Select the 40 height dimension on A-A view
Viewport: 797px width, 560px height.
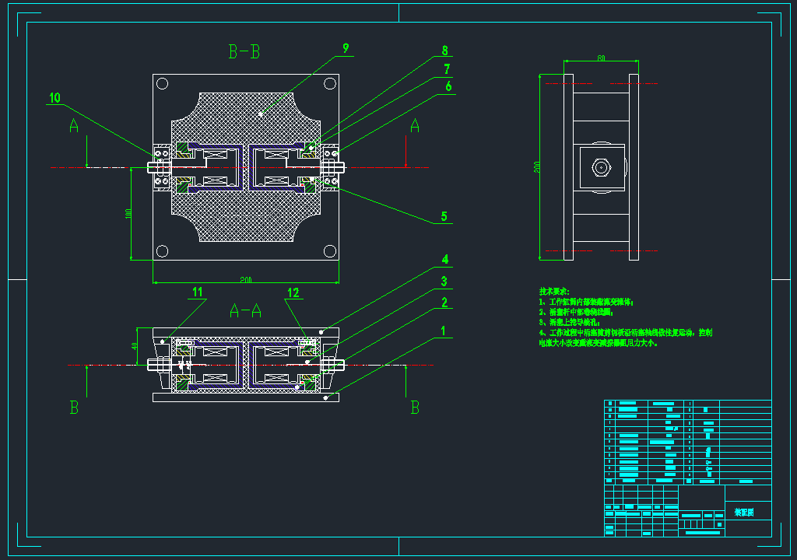[x=134, y=347]
